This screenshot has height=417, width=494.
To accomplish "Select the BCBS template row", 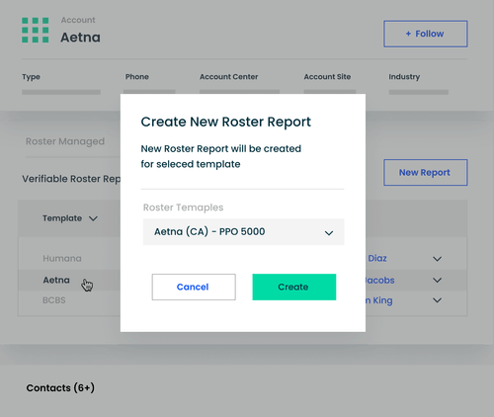I will (x=54, y=300).
